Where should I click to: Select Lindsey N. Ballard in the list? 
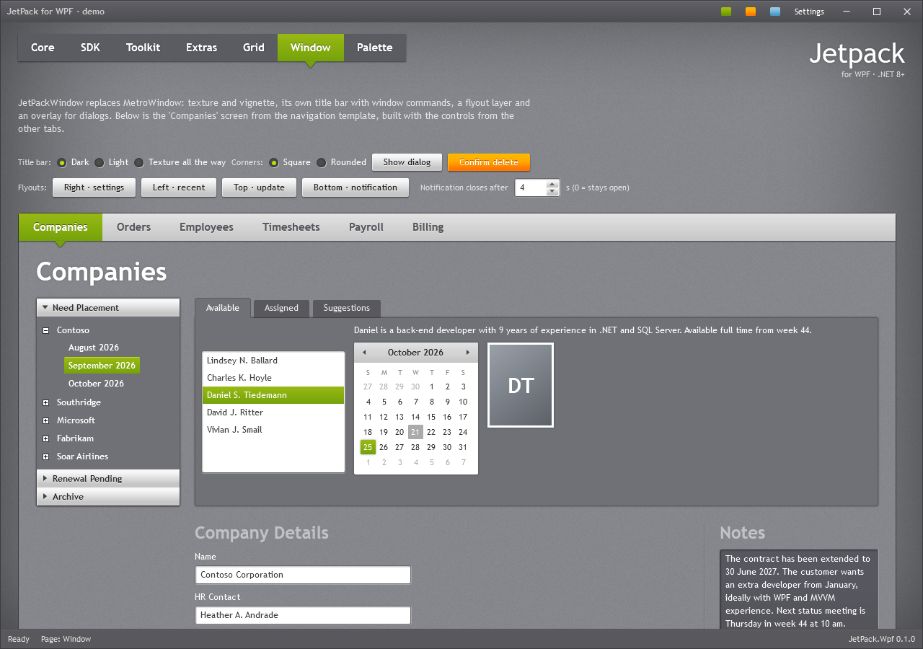pyautogui.click(x=273, y=361)
